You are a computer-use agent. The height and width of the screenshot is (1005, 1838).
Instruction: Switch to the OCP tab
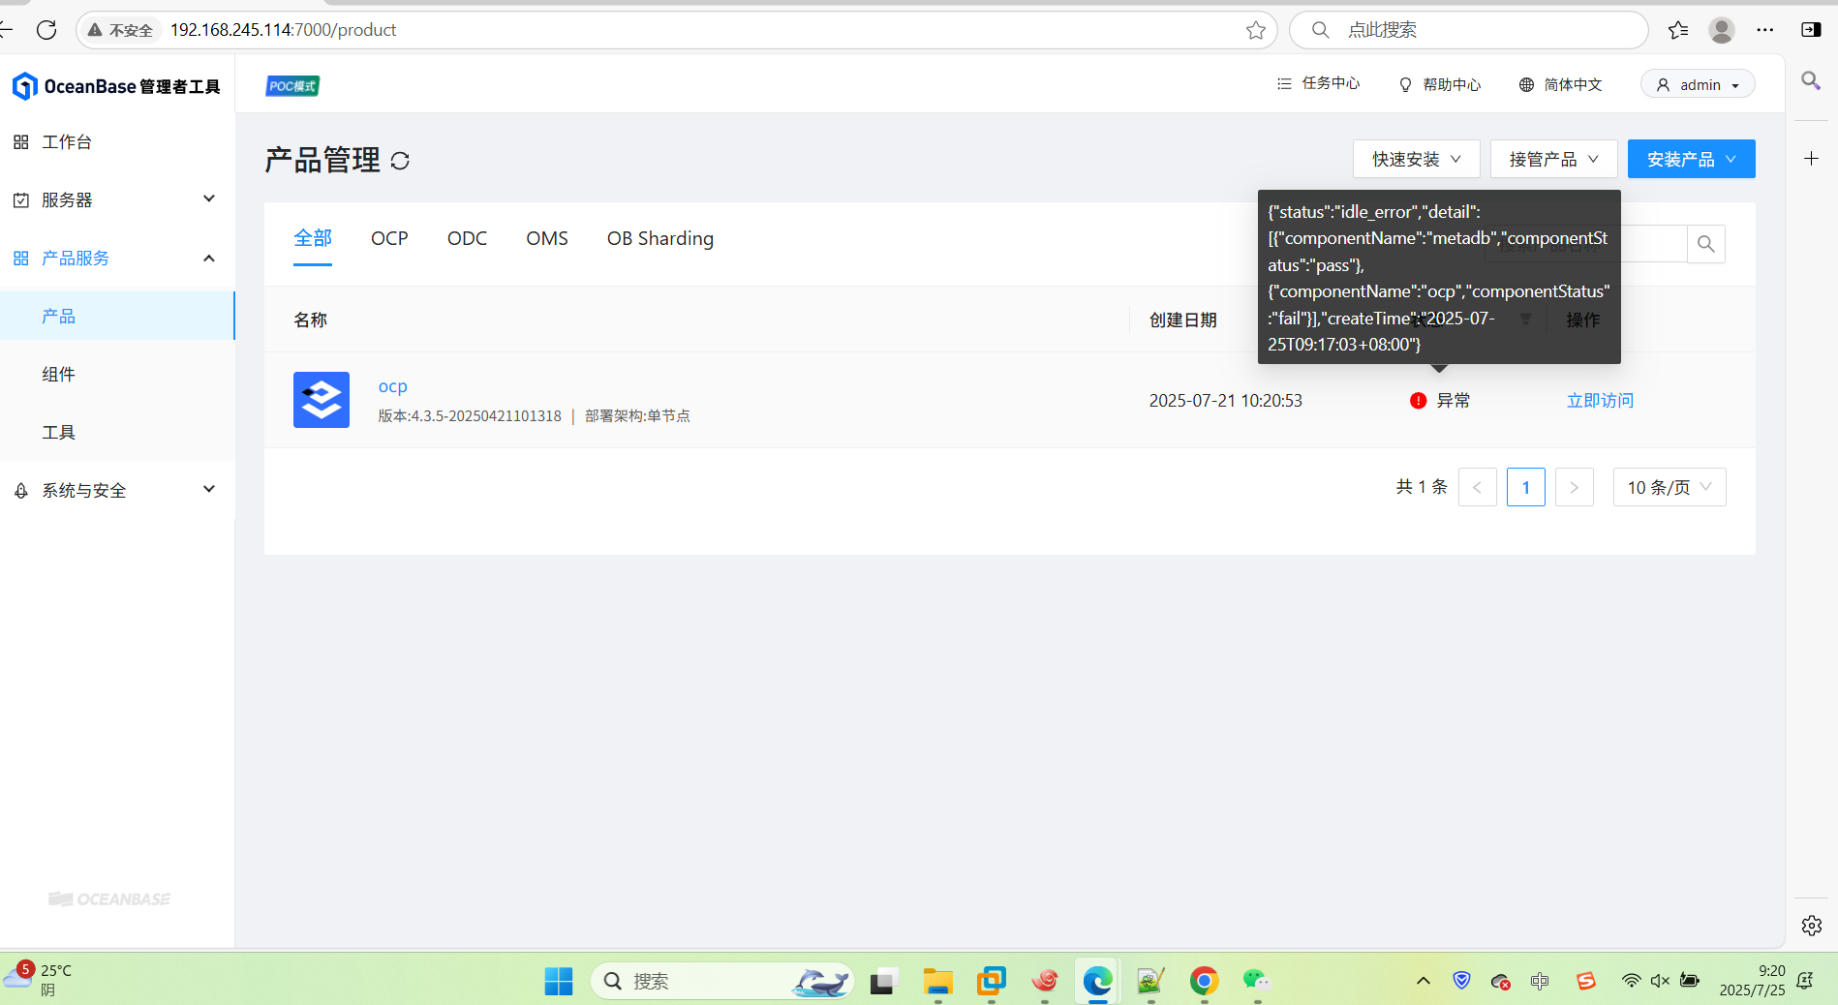coord(389,238)
